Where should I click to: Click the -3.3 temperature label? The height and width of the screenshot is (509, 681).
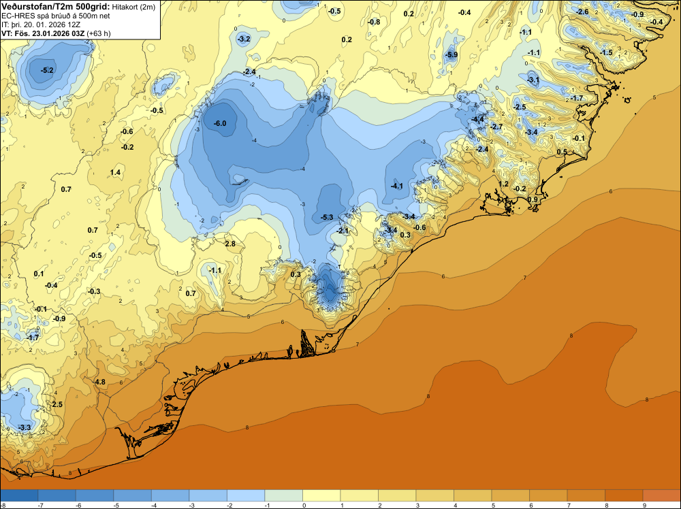25,428
